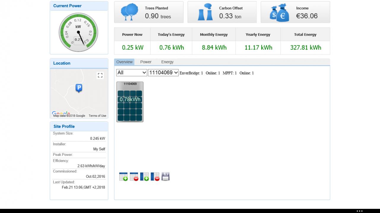Open the Power tab
The image size is (380, 213).
146,62
